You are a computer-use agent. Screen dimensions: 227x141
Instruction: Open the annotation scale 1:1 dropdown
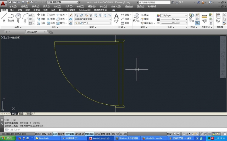186,134
